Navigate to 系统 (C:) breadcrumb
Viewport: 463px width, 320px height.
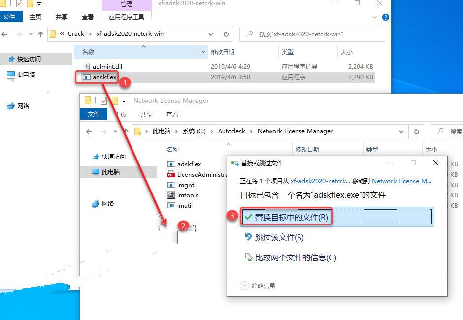pos(194,131)
